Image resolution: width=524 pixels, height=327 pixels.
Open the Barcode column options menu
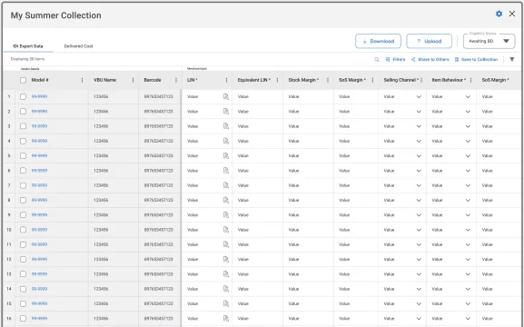[x=176, y=80]
